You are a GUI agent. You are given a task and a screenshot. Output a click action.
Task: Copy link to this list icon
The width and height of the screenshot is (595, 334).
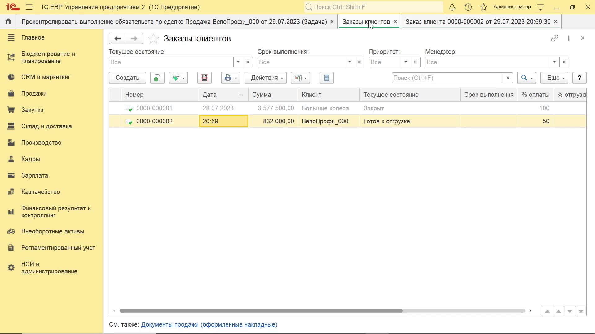(555, 38)
